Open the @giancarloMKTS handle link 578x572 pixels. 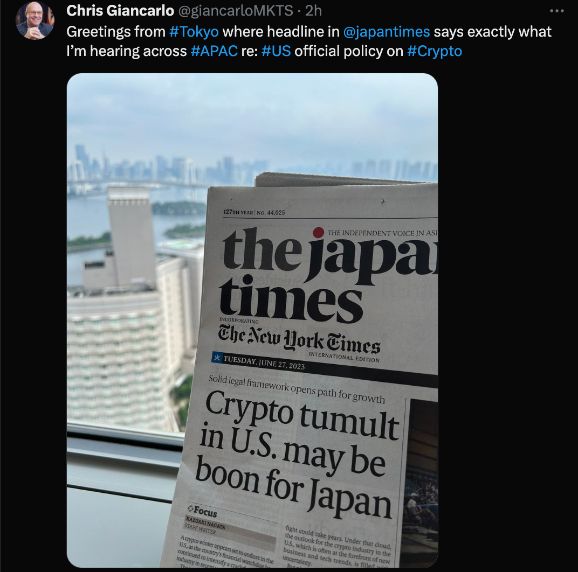click(236, 11)
